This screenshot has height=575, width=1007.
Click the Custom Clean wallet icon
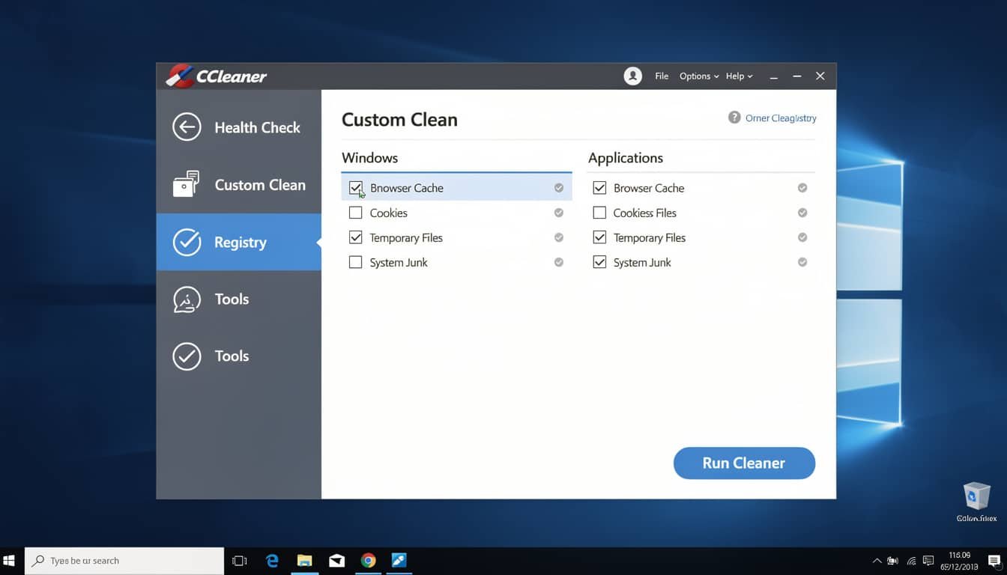(187, 184)
